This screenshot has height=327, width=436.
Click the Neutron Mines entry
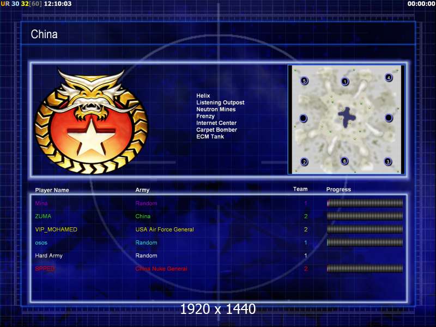click(216, 110)
